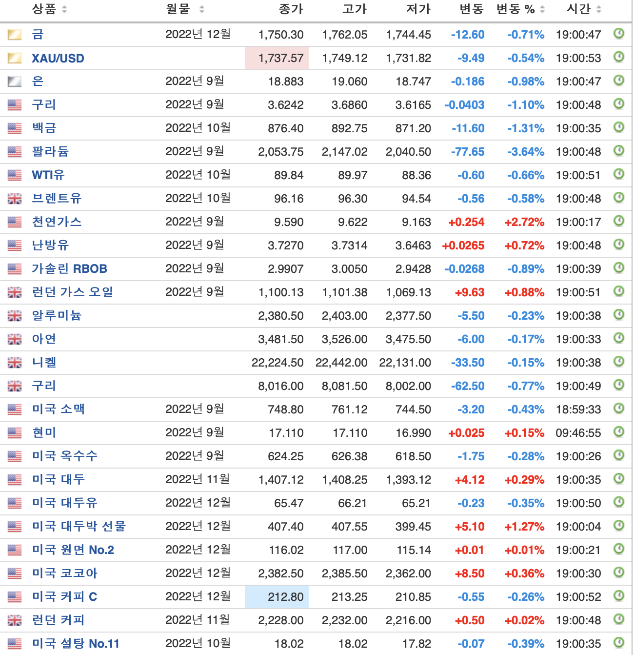This screenshot has width=634, height=655.
Task: Open the 미국 설탕 No.11 link
Action: coord(76,643)
